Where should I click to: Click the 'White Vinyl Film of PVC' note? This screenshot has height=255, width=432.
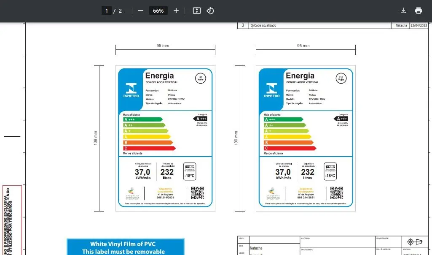(123, 244)
